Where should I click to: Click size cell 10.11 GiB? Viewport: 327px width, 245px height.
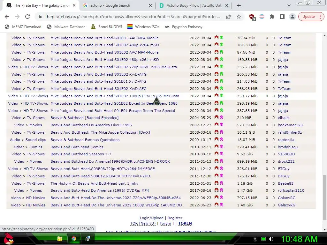pyautogui.click(x=246, y=132)
